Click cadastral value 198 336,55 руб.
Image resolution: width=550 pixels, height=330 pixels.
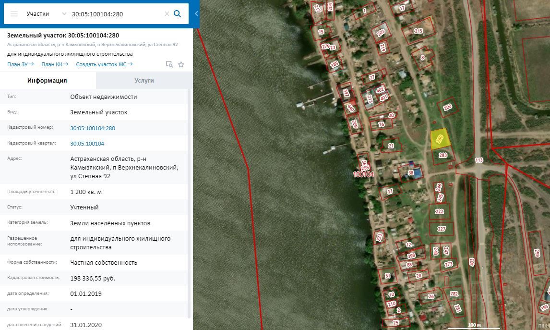point(93,279)
